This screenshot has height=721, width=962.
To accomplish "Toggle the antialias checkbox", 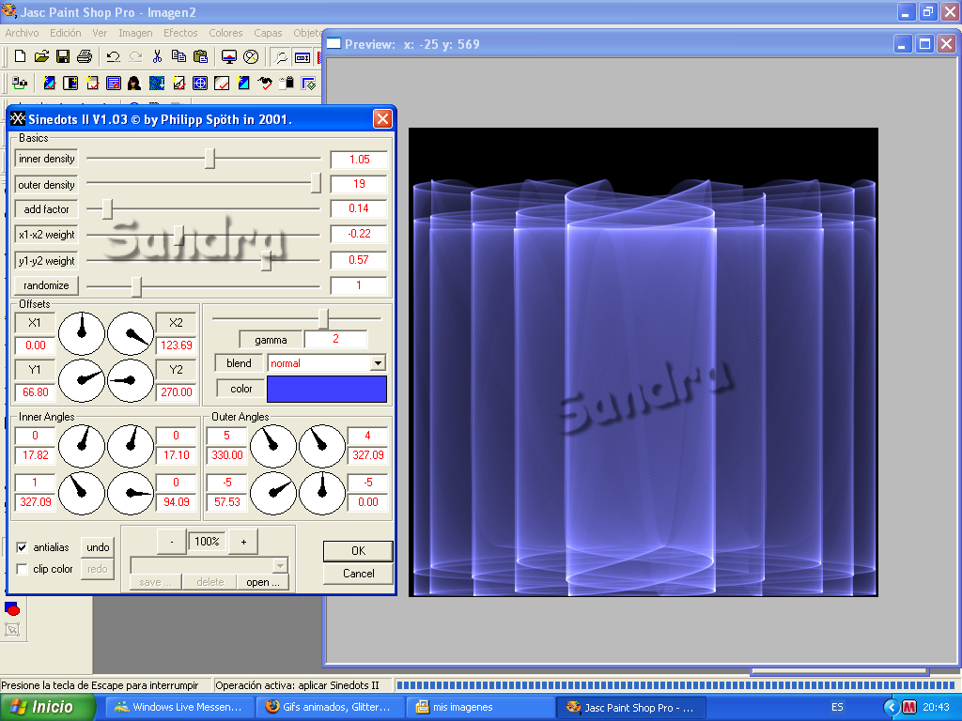I will click(x=23, y=547).
